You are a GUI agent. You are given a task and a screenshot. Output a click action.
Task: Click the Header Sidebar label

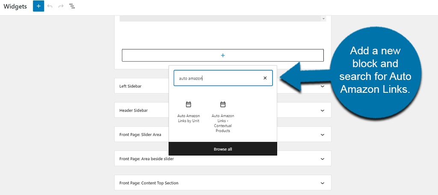133,110
